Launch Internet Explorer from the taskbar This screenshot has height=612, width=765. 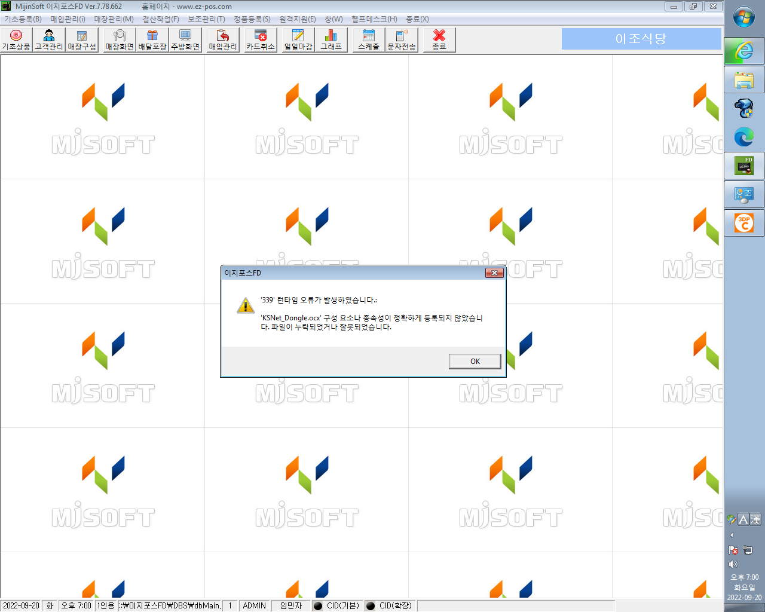744,51
